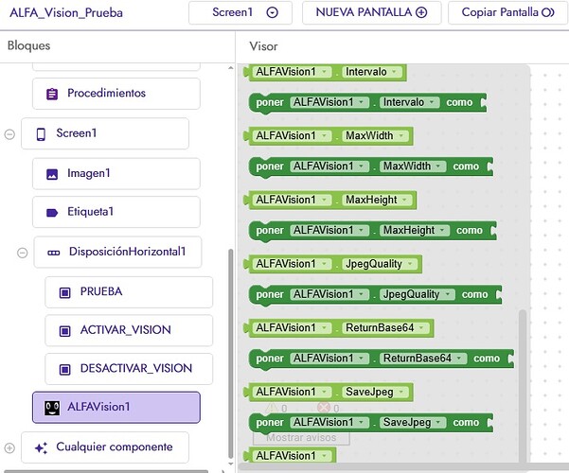
Task: Click the NUEVA PANTALLA button
Action: click(x=371, y=12)
